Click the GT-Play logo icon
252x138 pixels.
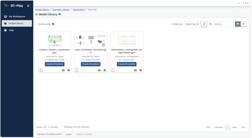coord(6,6)
